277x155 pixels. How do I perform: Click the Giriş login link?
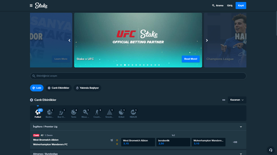230,6
